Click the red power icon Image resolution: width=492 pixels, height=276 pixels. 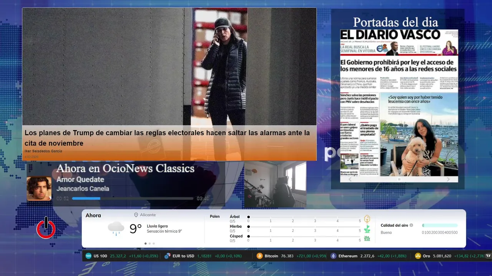[46, 228]
